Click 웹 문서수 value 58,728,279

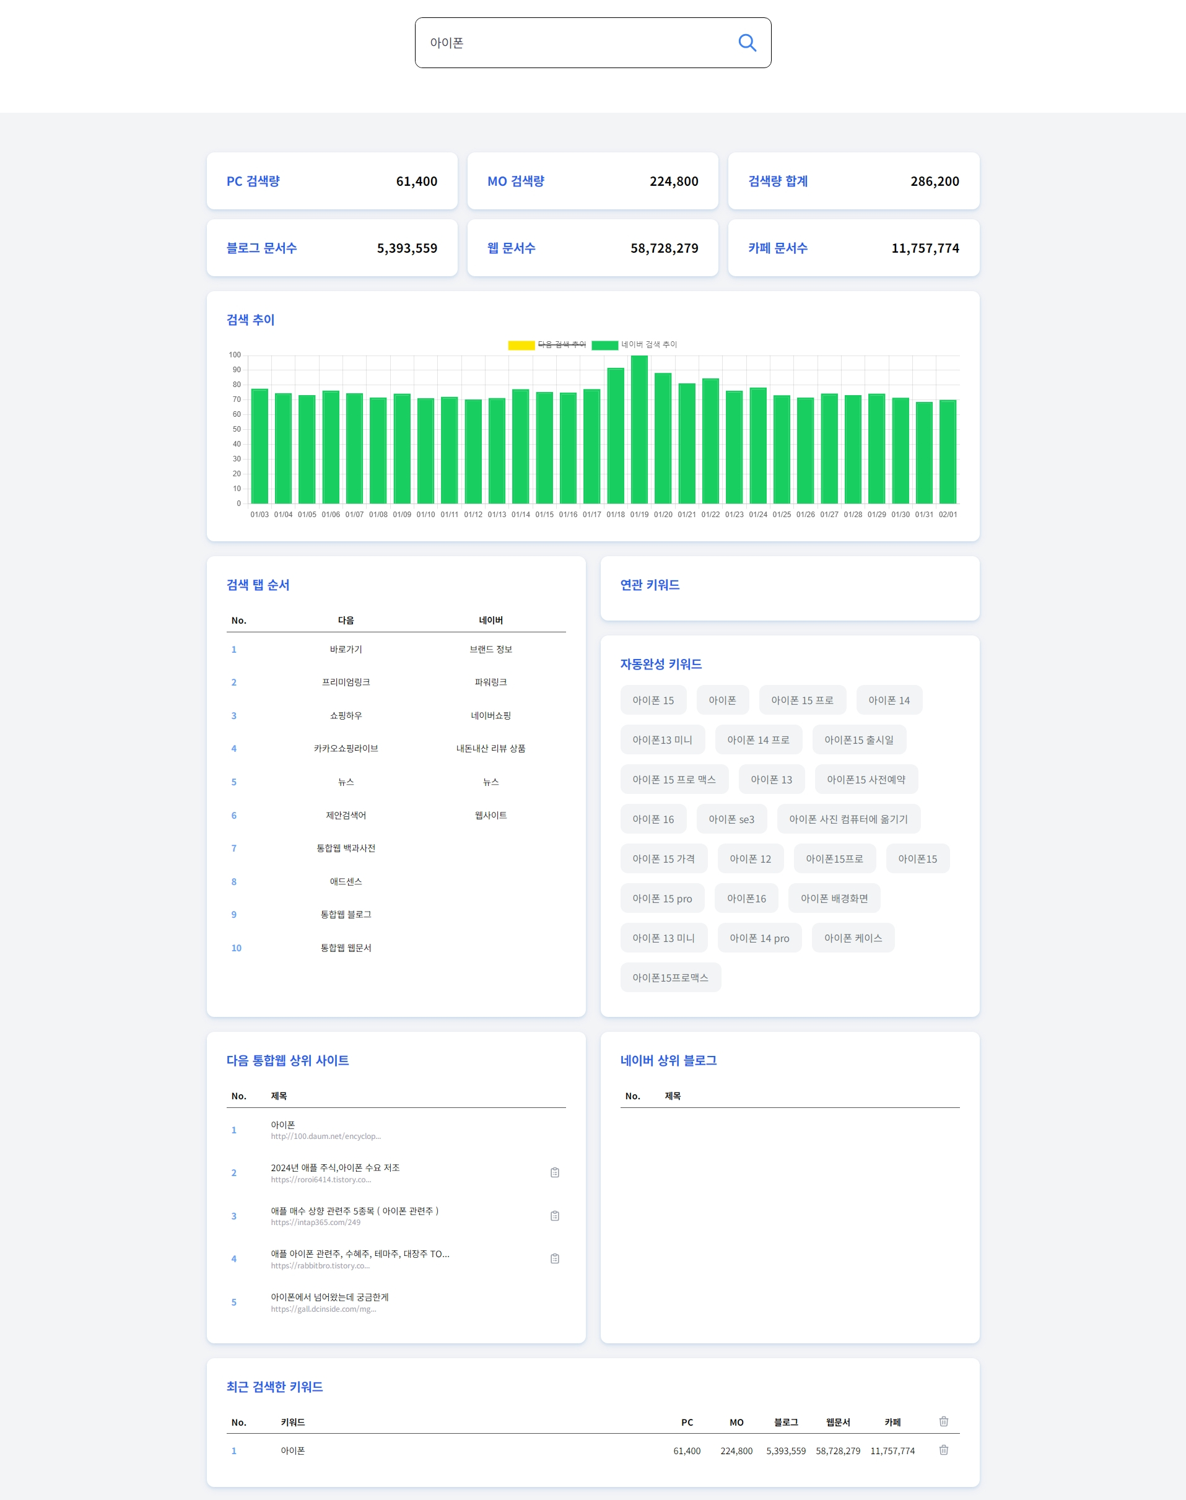[x=665, y=248]
